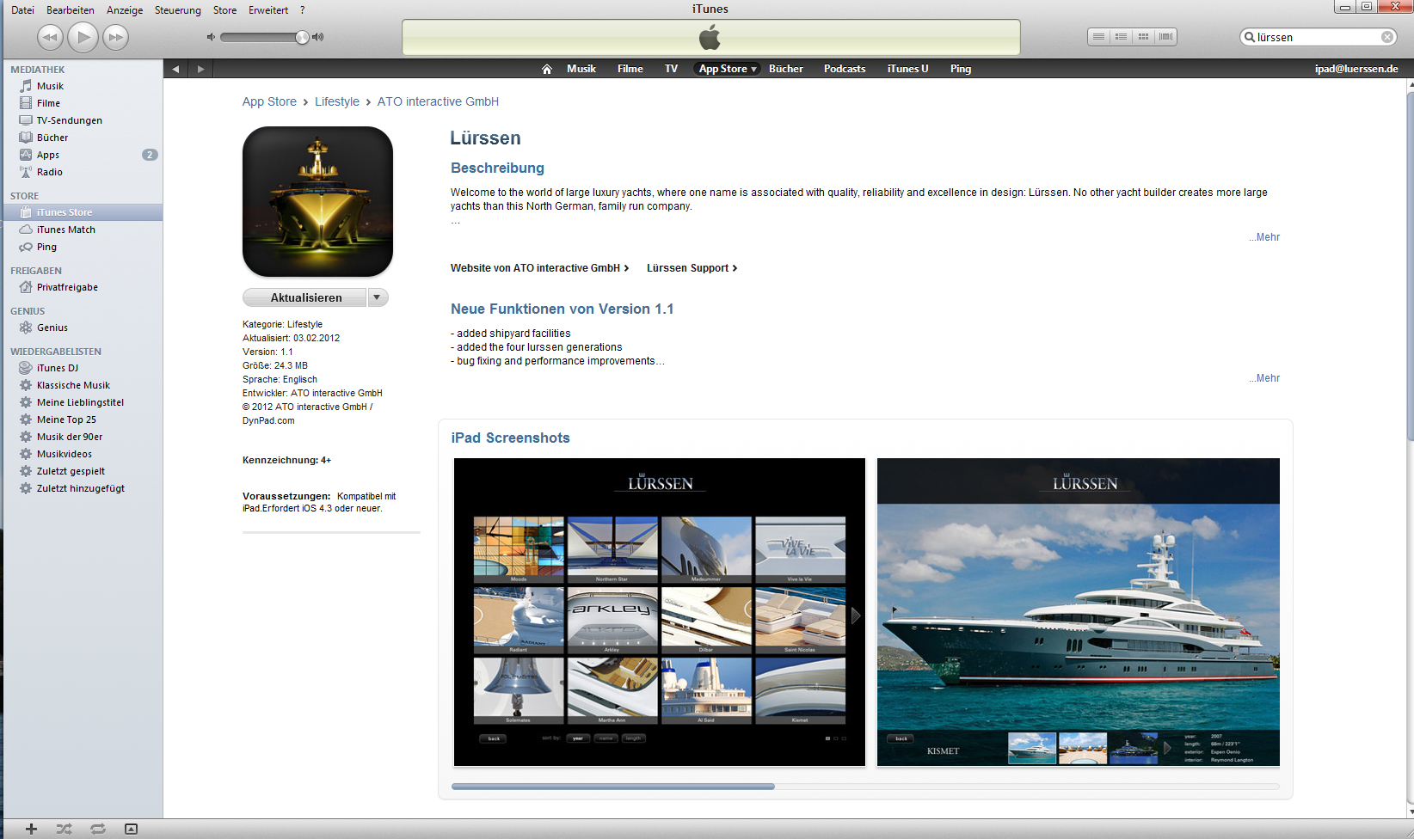This screenshot has height=839, width=1414.
Task: Switch to grid view
Action: [x=1143, y=37]
